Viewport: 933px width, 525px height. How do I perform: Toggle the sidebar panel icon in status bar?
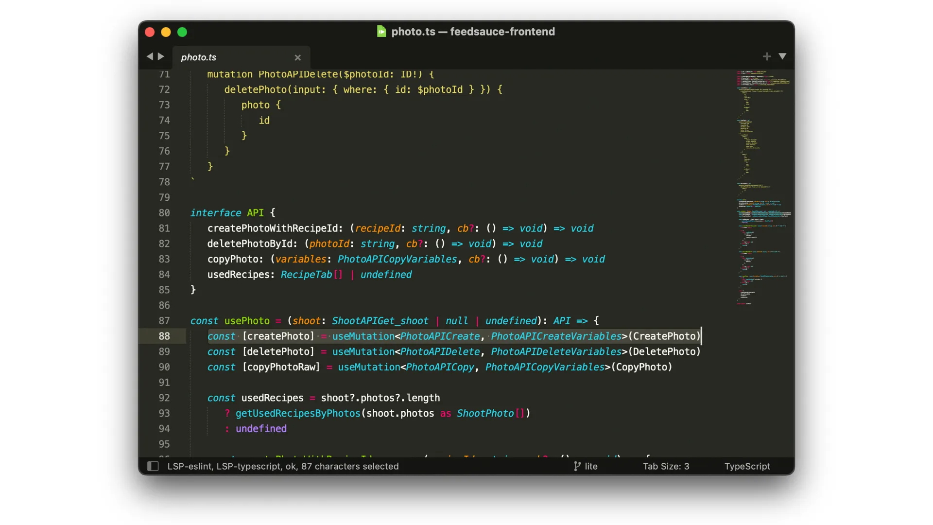click(153, 466)
